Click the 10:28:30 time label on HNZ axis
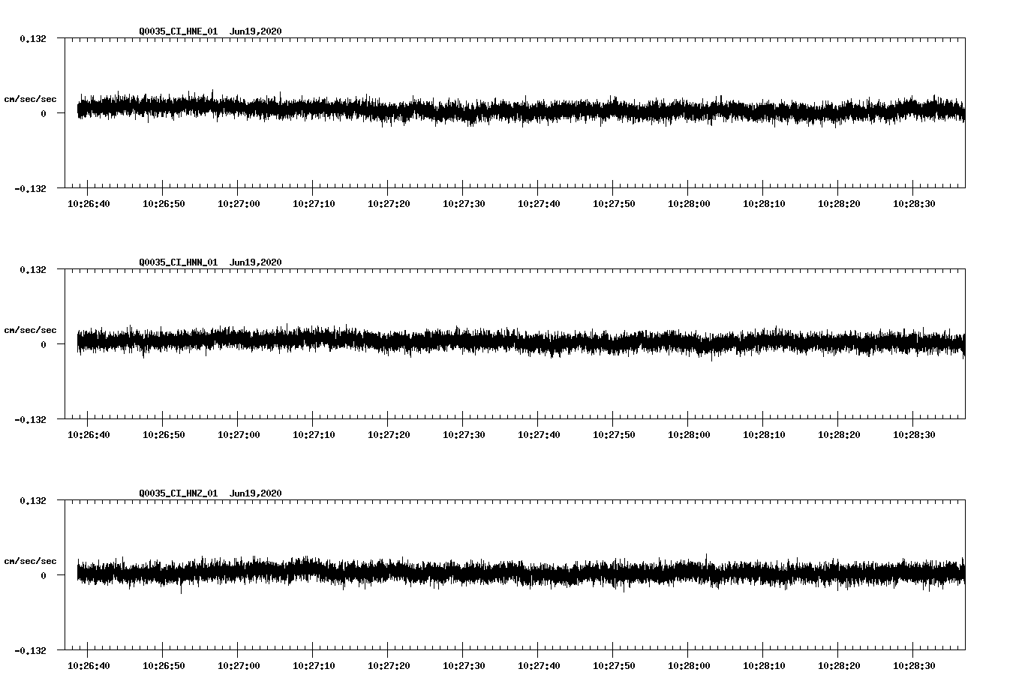Image resolution: width=1019 pixels, height=693 pixels. click(x=914, y=666)
